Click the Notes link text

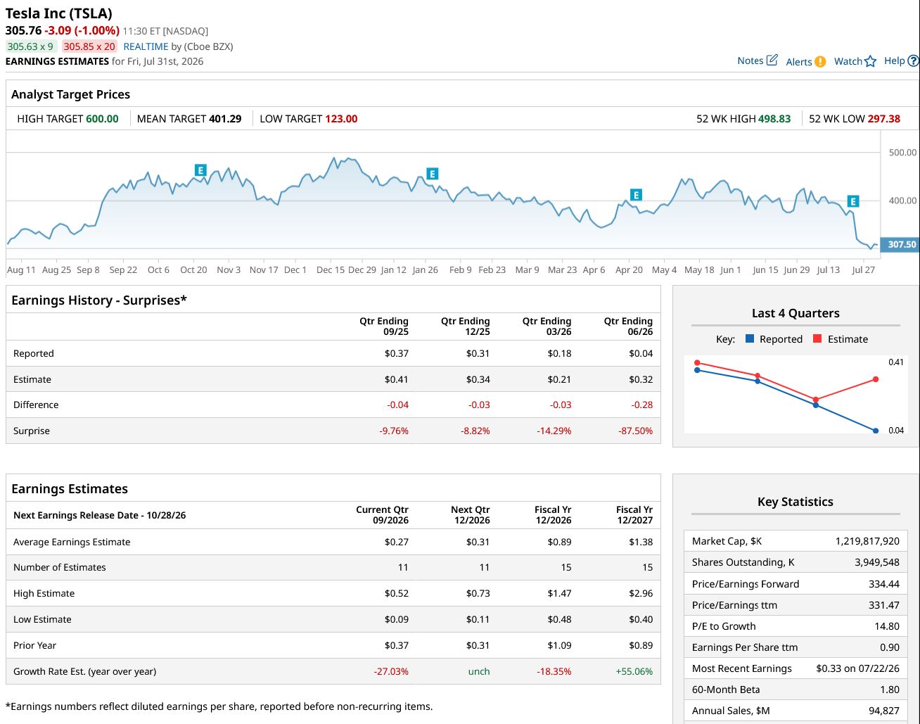pyautogui.click(x=750, y=61)
